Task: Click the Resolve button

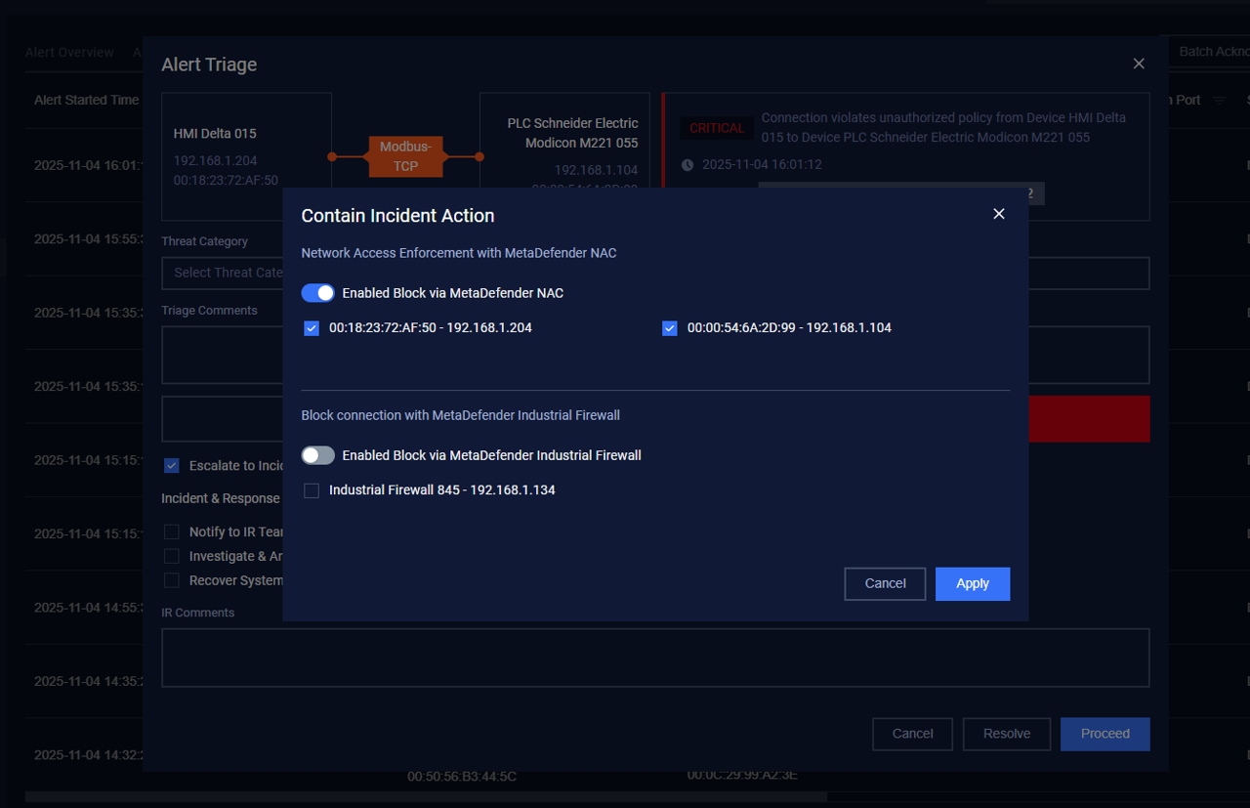Action: click(1006, 734)
